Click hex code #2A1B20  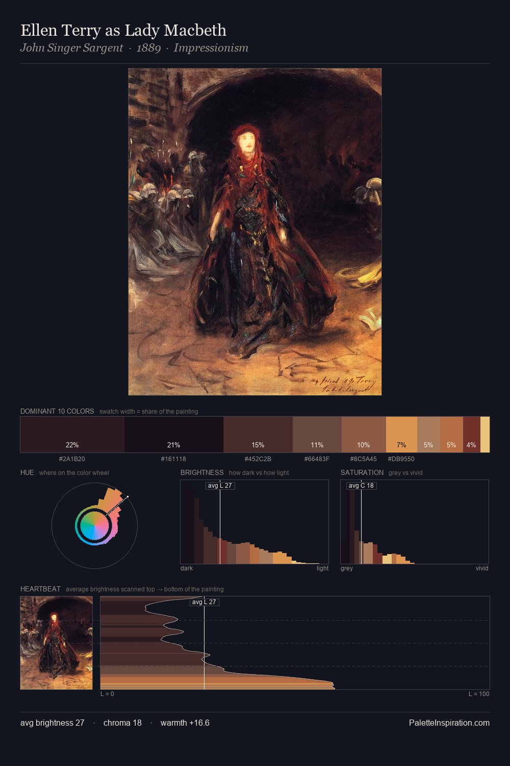72,459
